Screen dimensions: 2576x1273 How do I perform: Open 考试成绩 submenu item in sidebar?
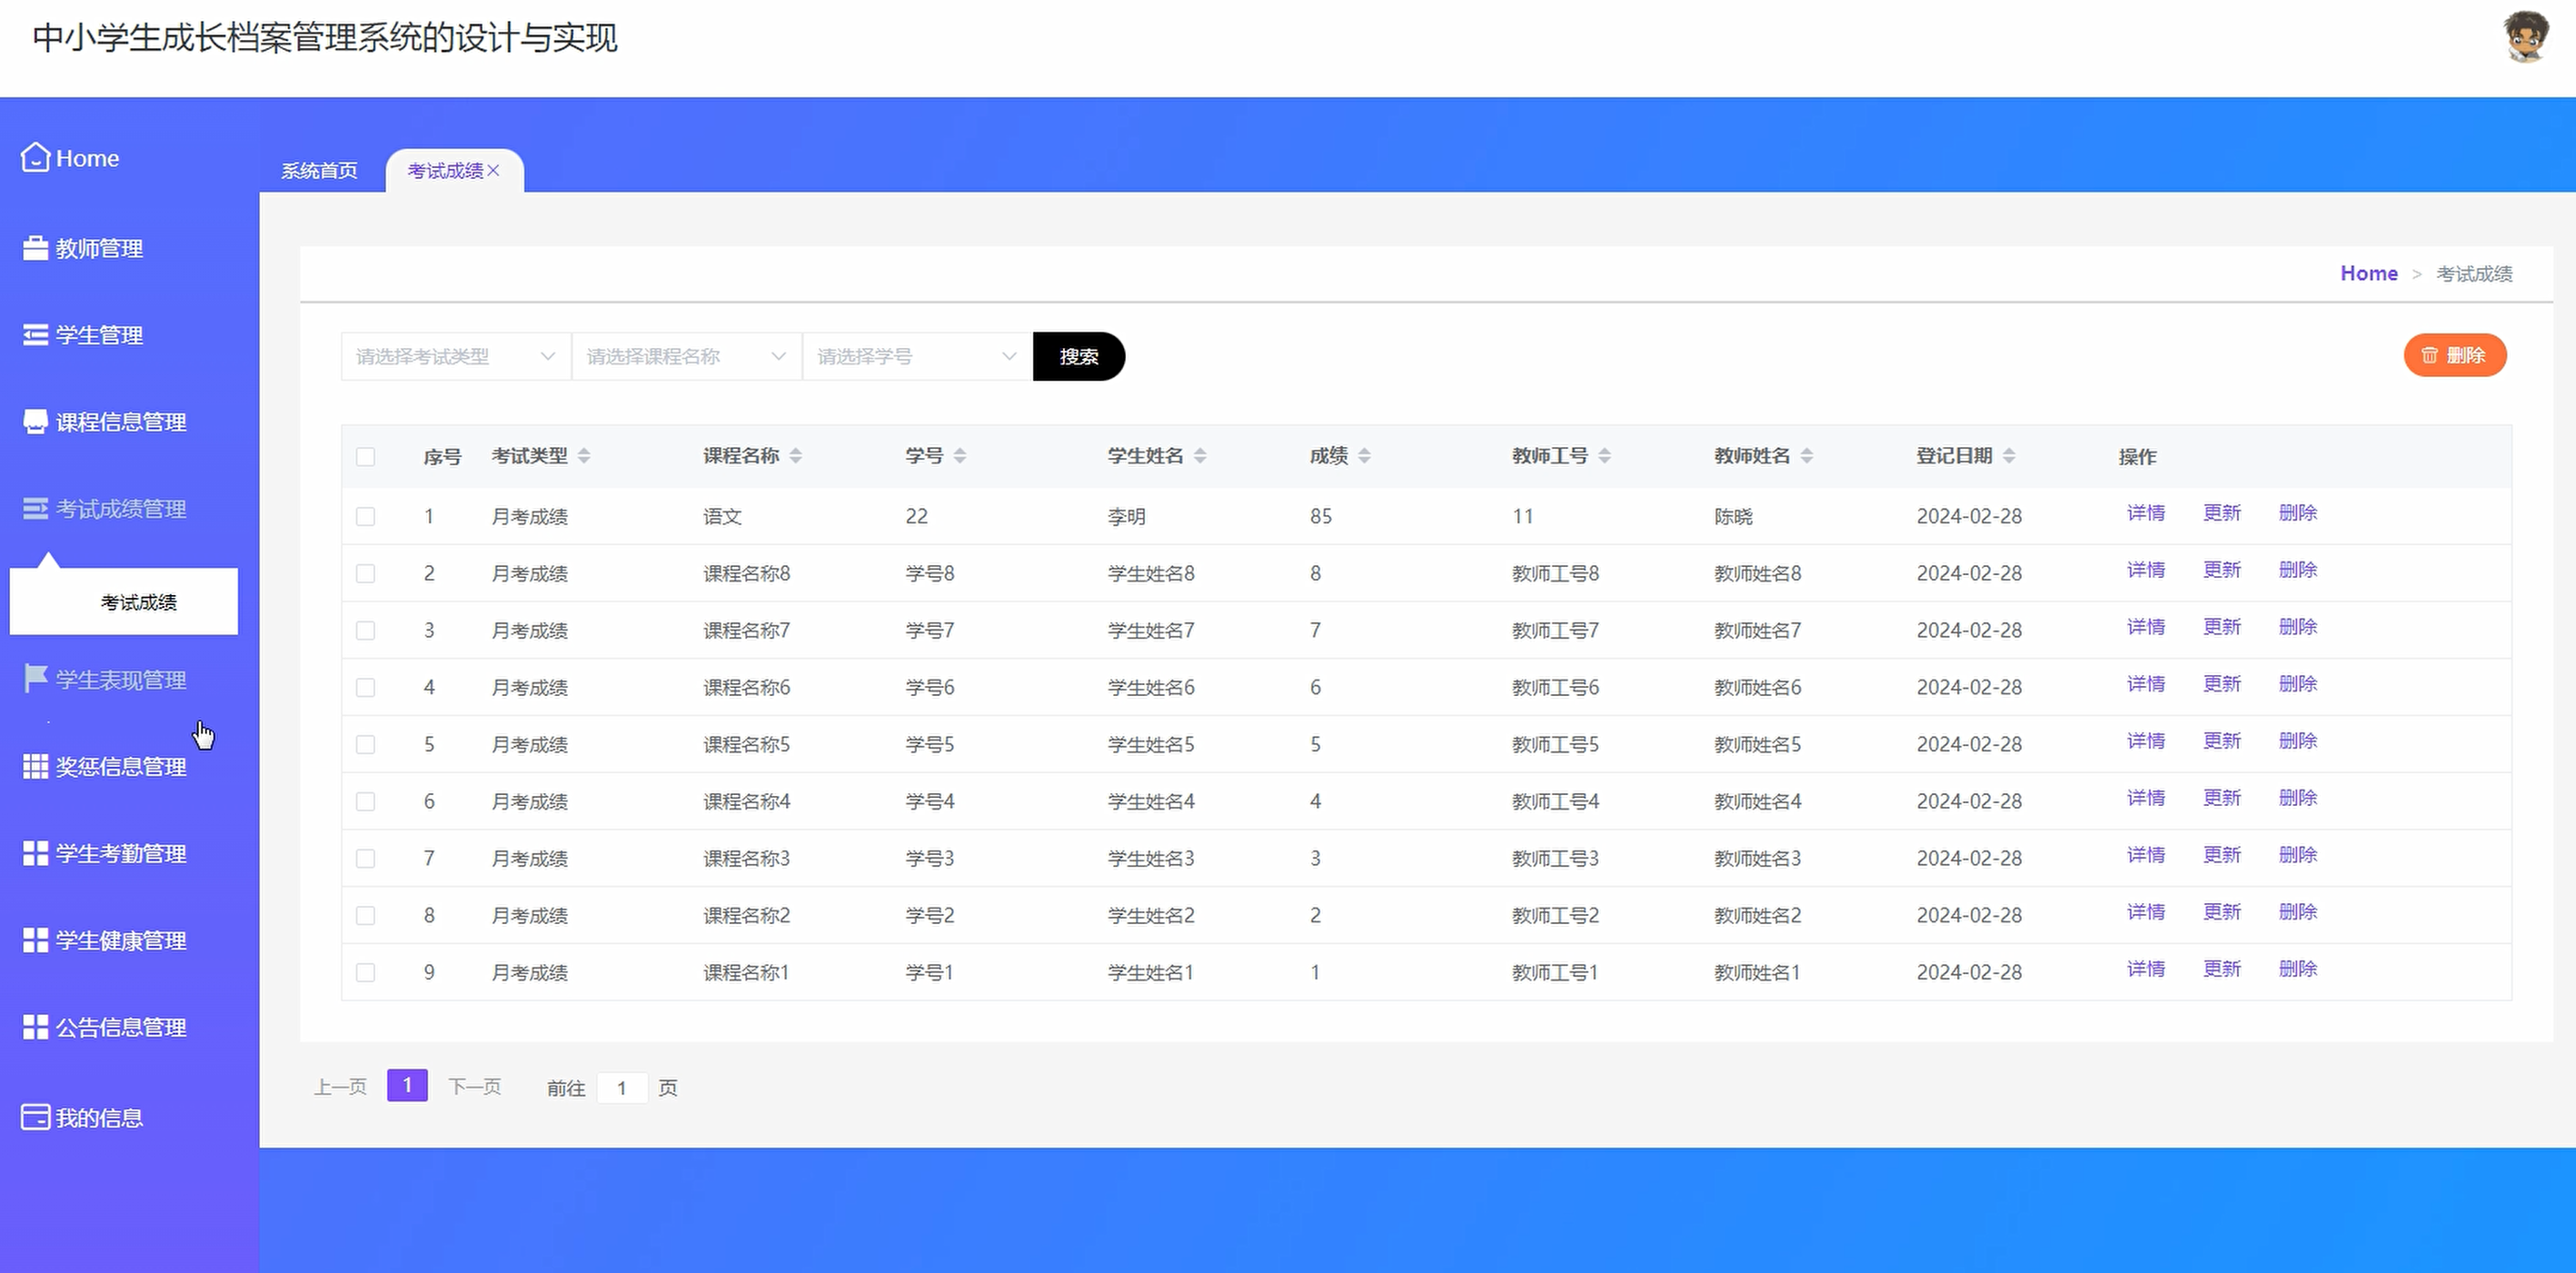pyautogui.click(x=124, y=602)
